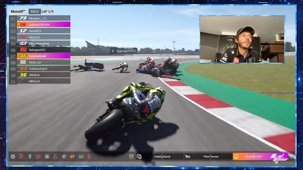Select highlighted ValeGiallo46 standings row
The height and width of the screenshot is (170, 303).
click(x=40, y=56)
